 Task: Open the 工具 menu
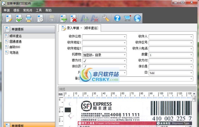(x=39, y=10)
